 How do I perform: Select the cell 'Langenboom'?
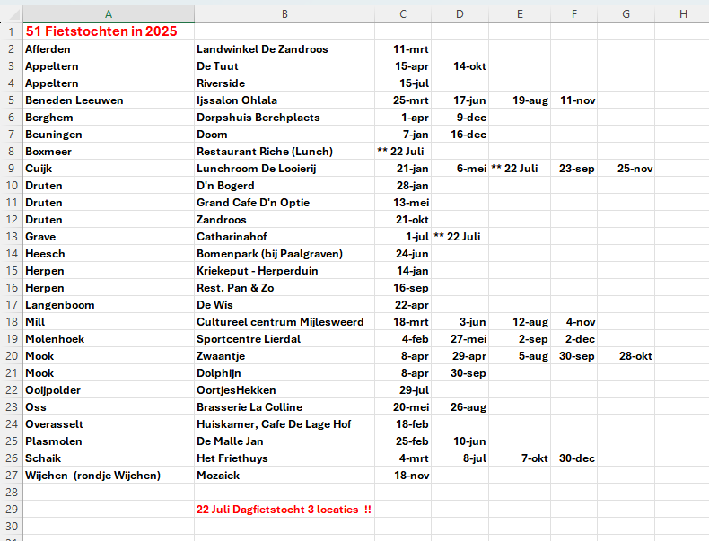[x=109, y=305]
